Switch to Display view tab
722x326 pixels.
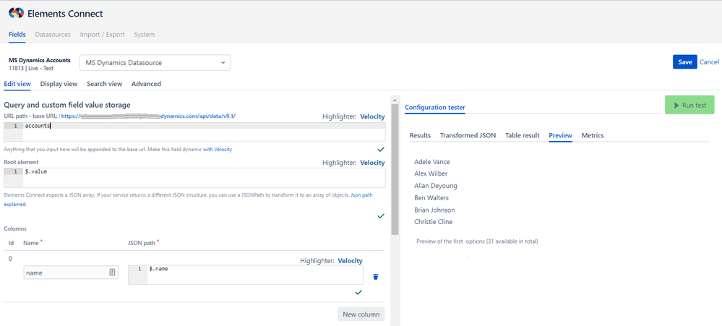point(59,84)
